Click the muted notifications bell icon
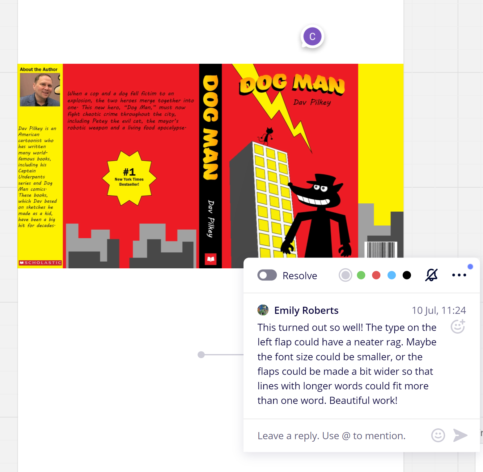 click(x=431, y=275)
